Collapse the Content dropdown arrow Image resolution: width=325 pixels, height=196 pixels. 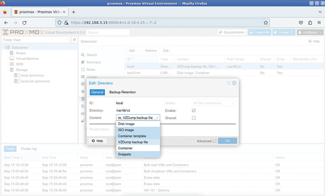(157, 118)
